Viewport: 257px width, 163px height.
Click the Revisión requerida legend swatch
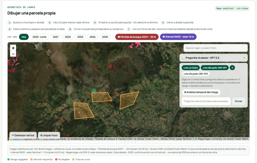point(32,159)
